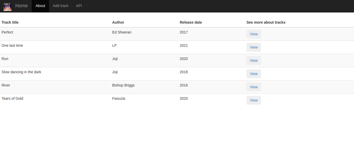The image size is (354, 167).
Task: Open the Add track menu item
Action: 61,6
